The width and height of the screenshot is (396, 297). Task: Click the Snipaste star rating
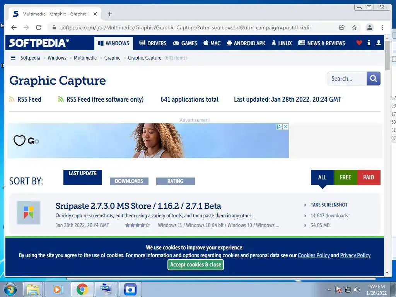pyautogui.click(x=138, y=225)
